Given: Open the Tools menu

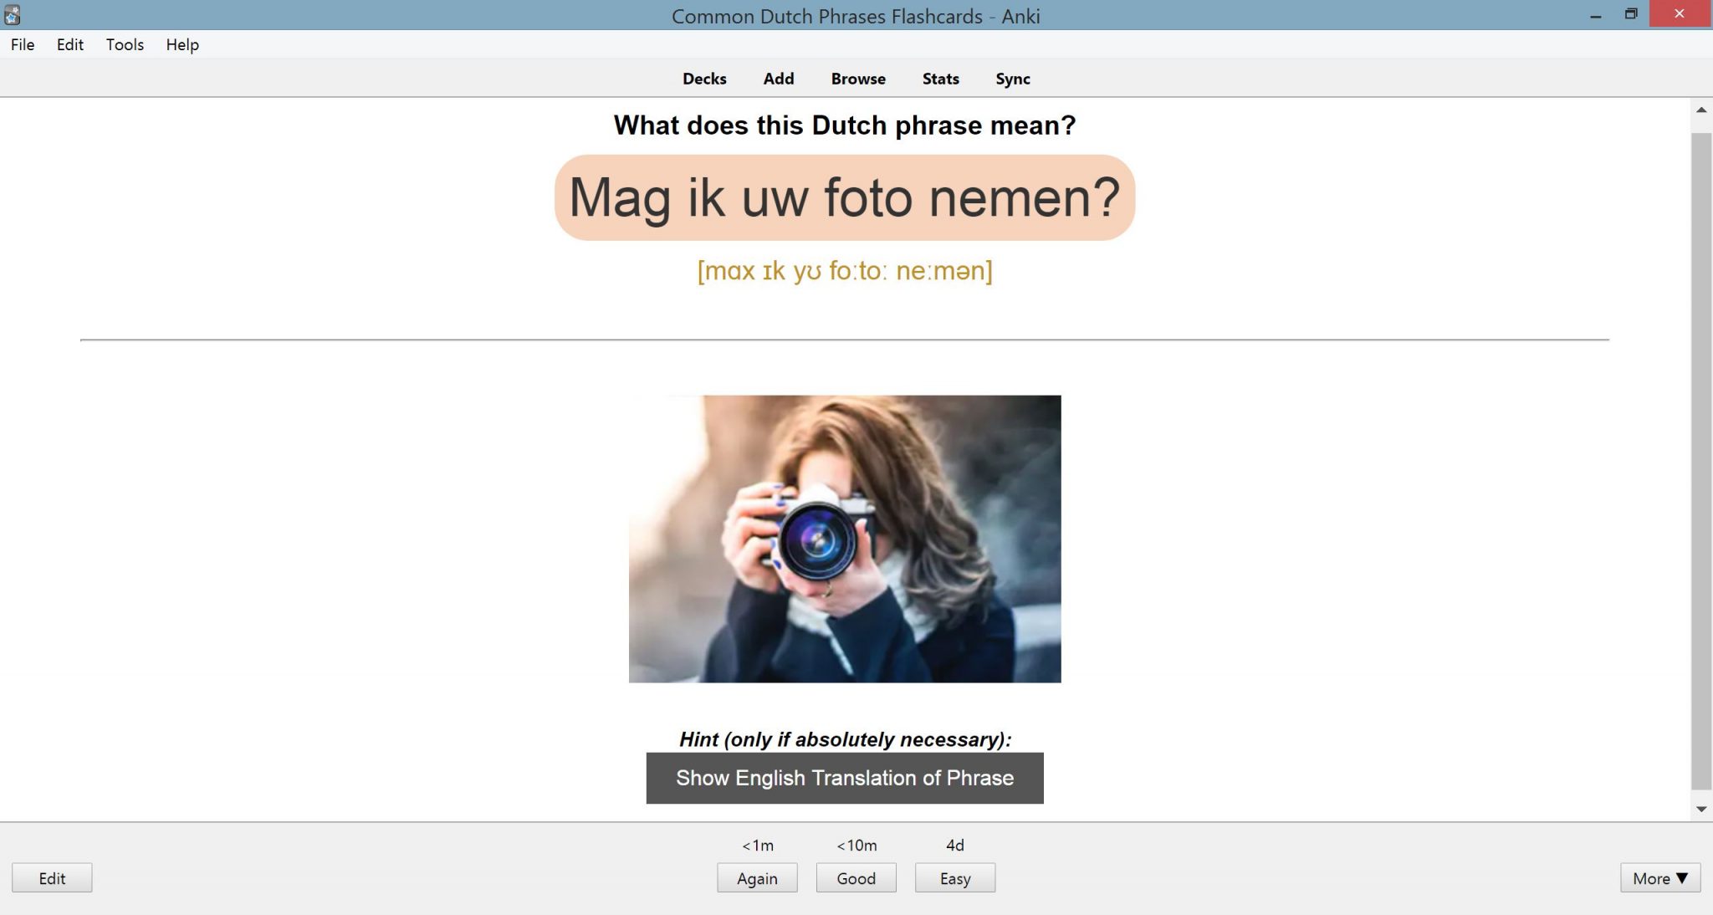Looking at the screenshot, I should (124, 44).
